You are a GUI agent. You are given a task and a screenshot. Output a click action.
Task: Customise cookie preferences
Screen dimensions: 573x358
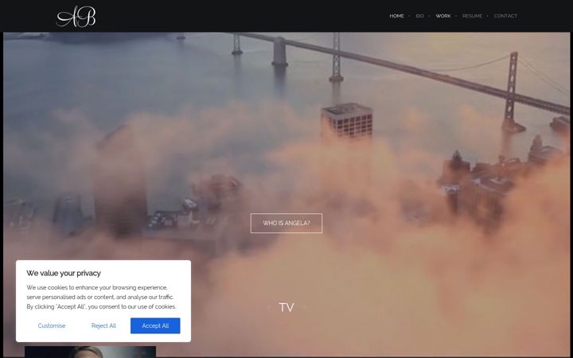pos(52,326)
